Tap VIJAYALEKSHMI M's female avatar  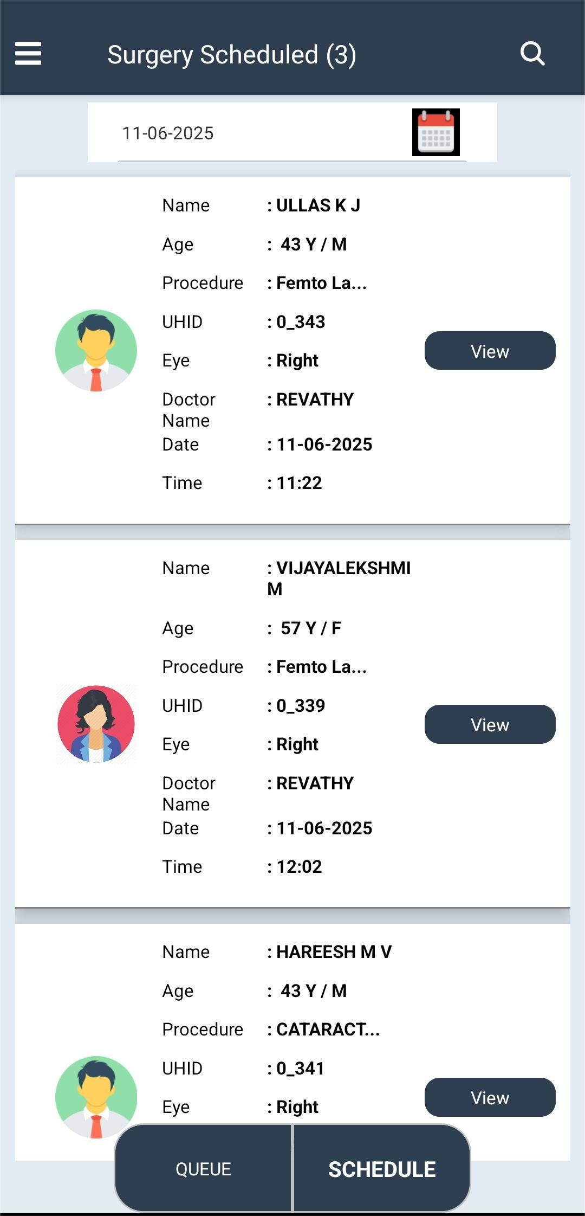[x=96, y=724]
